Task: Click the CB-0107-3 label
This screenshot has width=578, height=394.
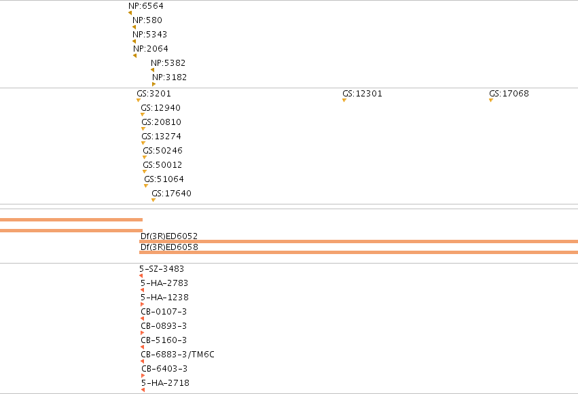Action: tap(164, 312)
